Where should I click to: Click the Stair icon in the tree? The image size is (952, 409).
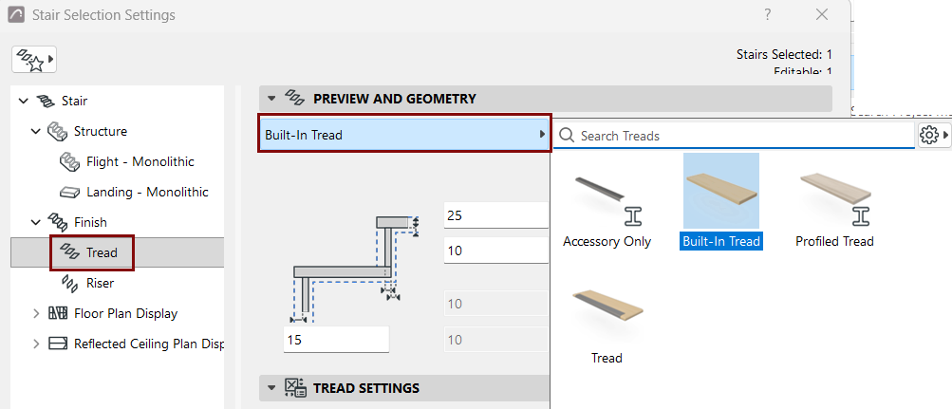[x=46, y=101]
